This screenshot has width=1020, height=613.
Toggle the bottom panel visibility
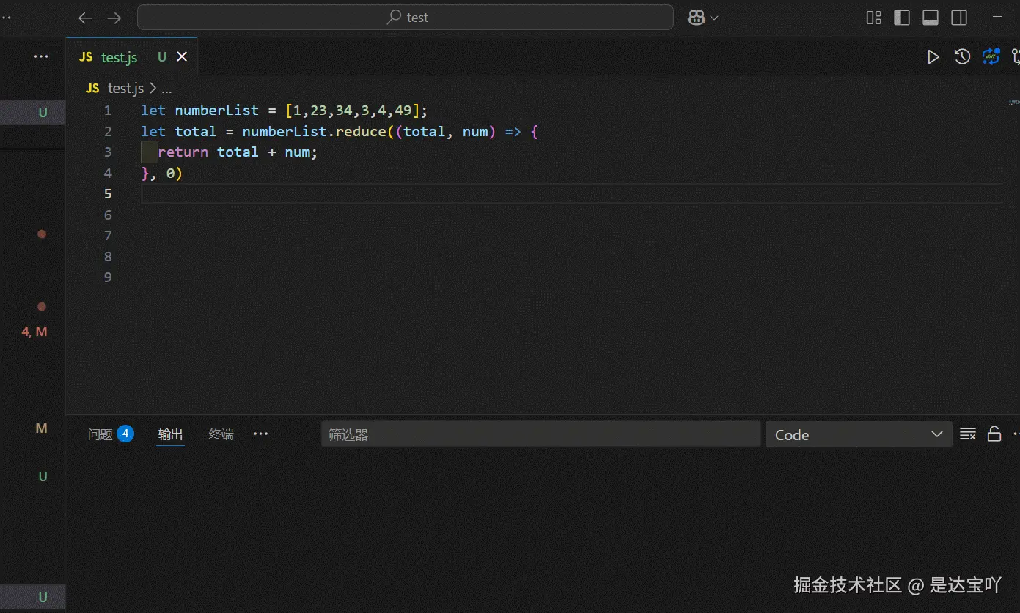(930, 17)
